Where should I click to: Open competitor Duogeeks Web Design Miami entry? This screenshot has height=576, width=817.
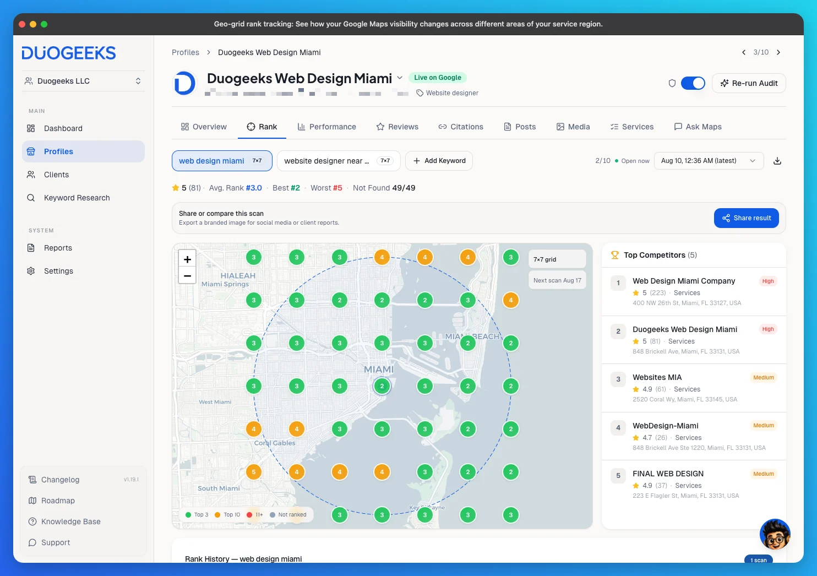(x=694, y=340)
